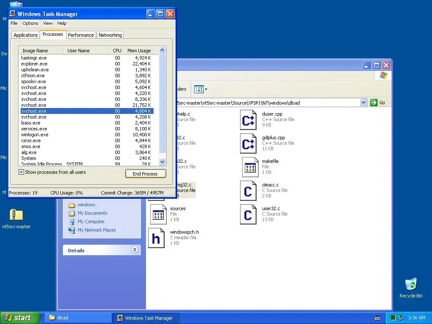Open My Network Places link
The image size is (432, 324).
(x=97, y=230)
